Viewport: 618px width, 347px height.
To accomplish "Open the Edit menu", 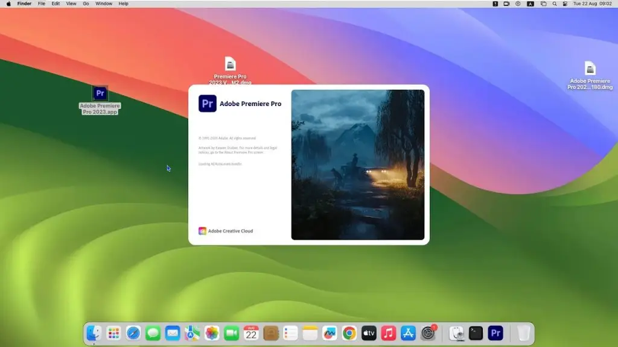I will point(56,4).
